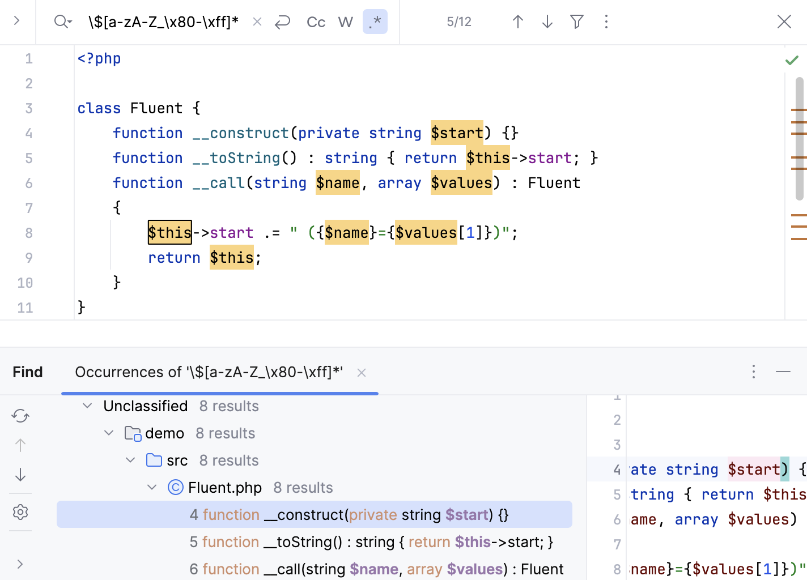Open the search filter options funnel icon
The height and width of the screenshot is (580, 807).
pos(576,22)
